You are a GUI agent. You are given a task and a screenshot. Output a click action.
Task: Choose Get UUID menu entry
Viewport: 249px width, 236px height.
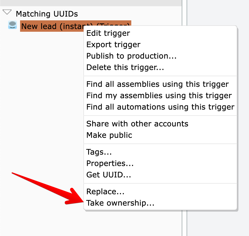(108, 175)
